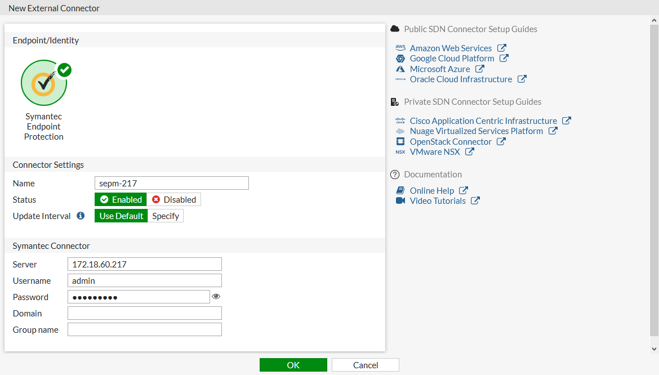
Task: Click the green checkmark badge on Symantec icon
Action: 65,70
